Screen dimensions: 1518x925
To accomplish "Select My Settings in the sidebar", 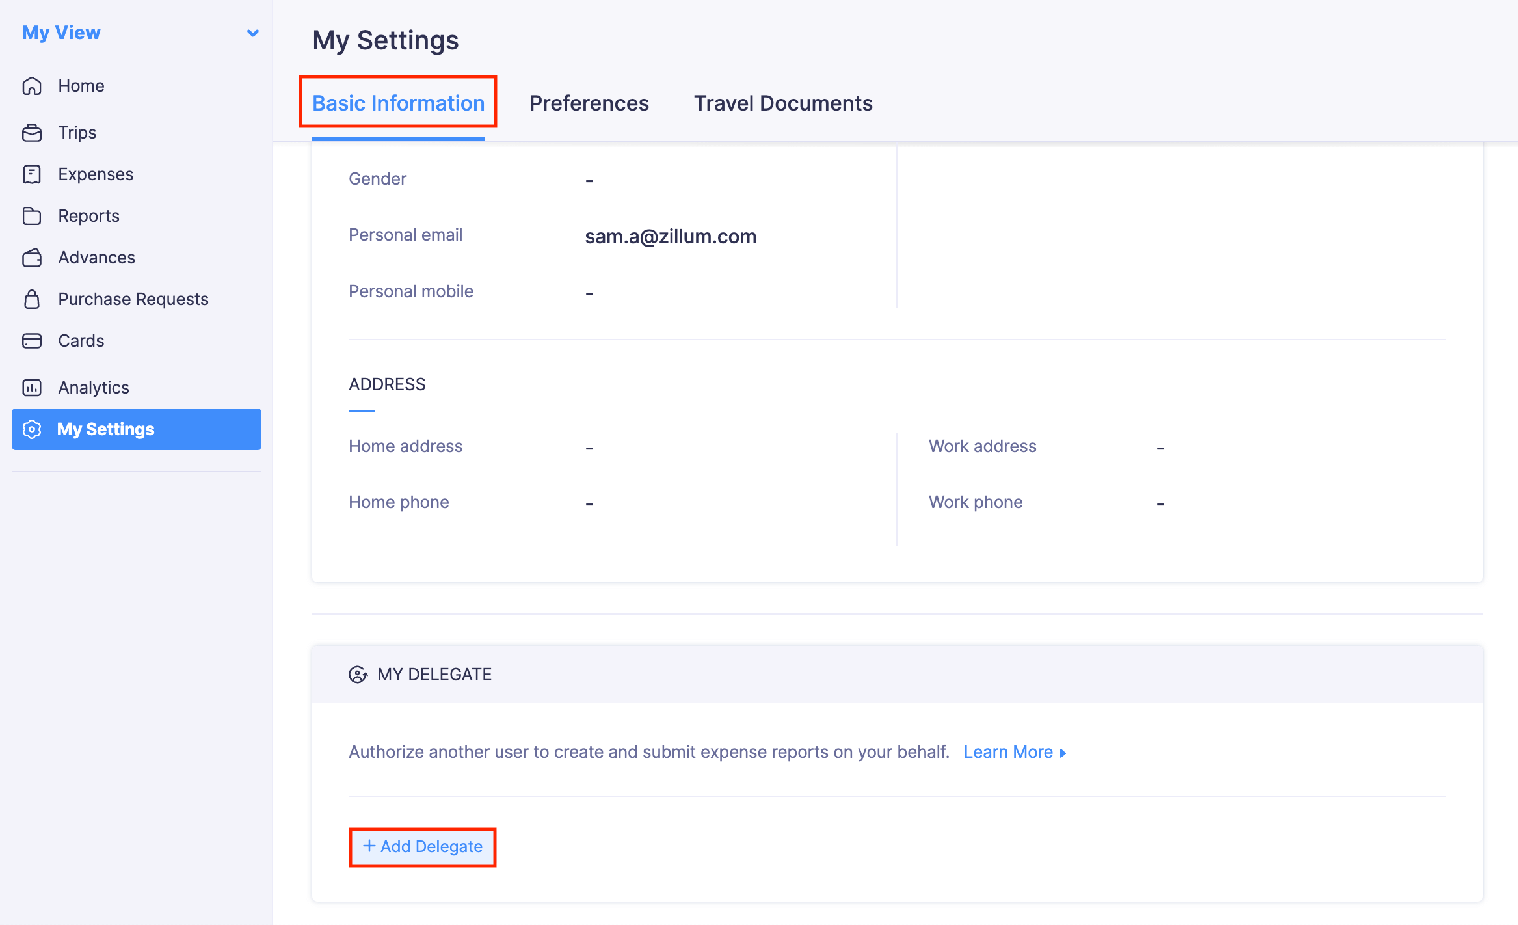I will [137, 429].
